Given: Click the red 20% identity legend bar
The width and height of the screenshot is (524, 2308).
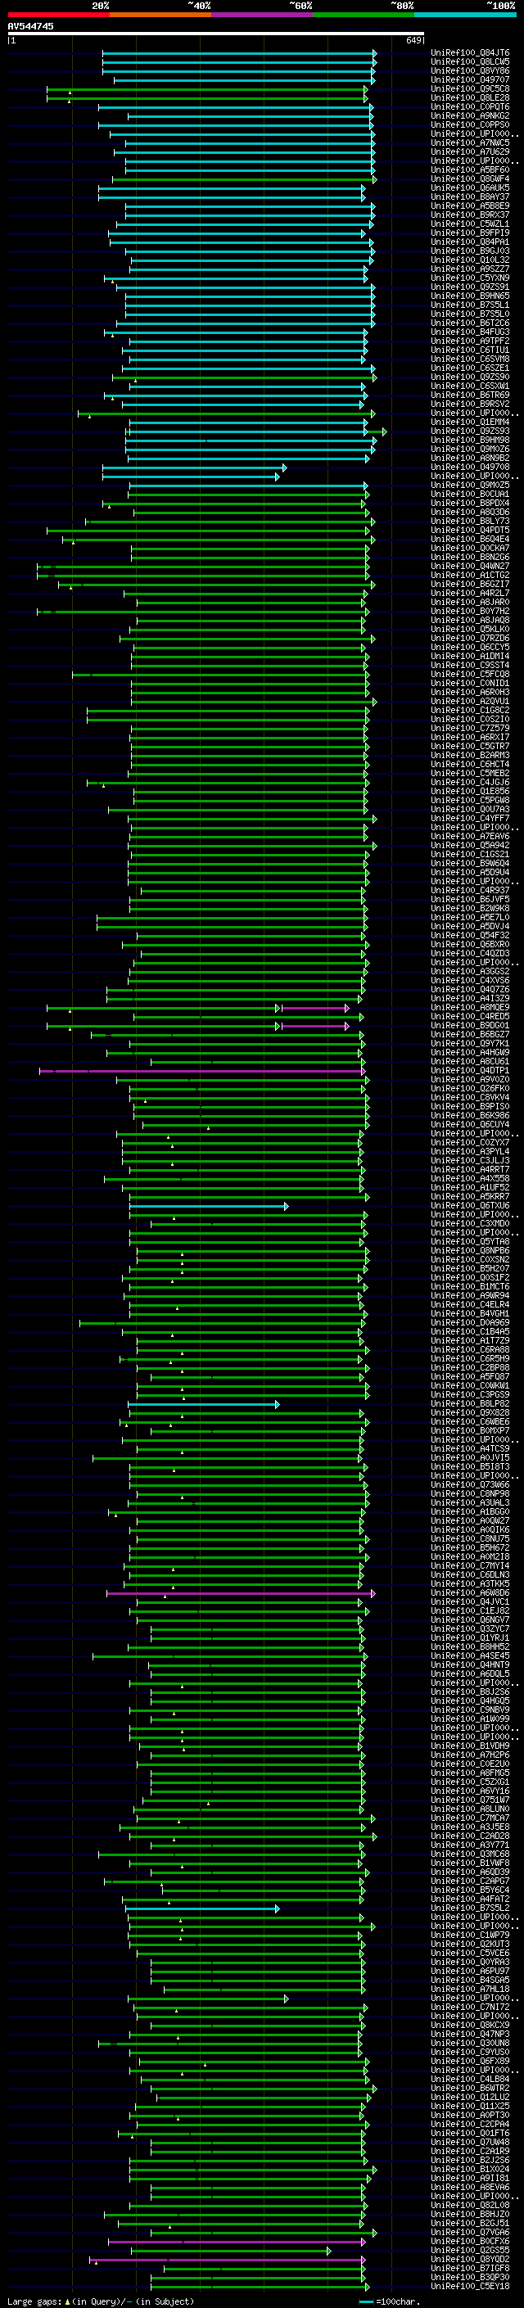Looking at the screenshot, I should pyautogui.click(x=58, y=16).
